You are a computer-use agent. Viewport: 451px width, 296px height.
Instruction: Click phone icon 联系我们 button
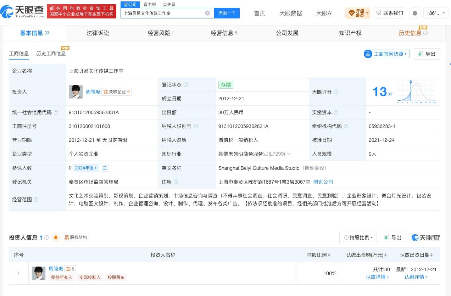click(389, 13)
